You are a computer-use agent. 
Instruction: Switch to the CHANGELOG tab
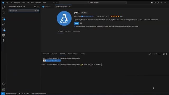(76, 31)
